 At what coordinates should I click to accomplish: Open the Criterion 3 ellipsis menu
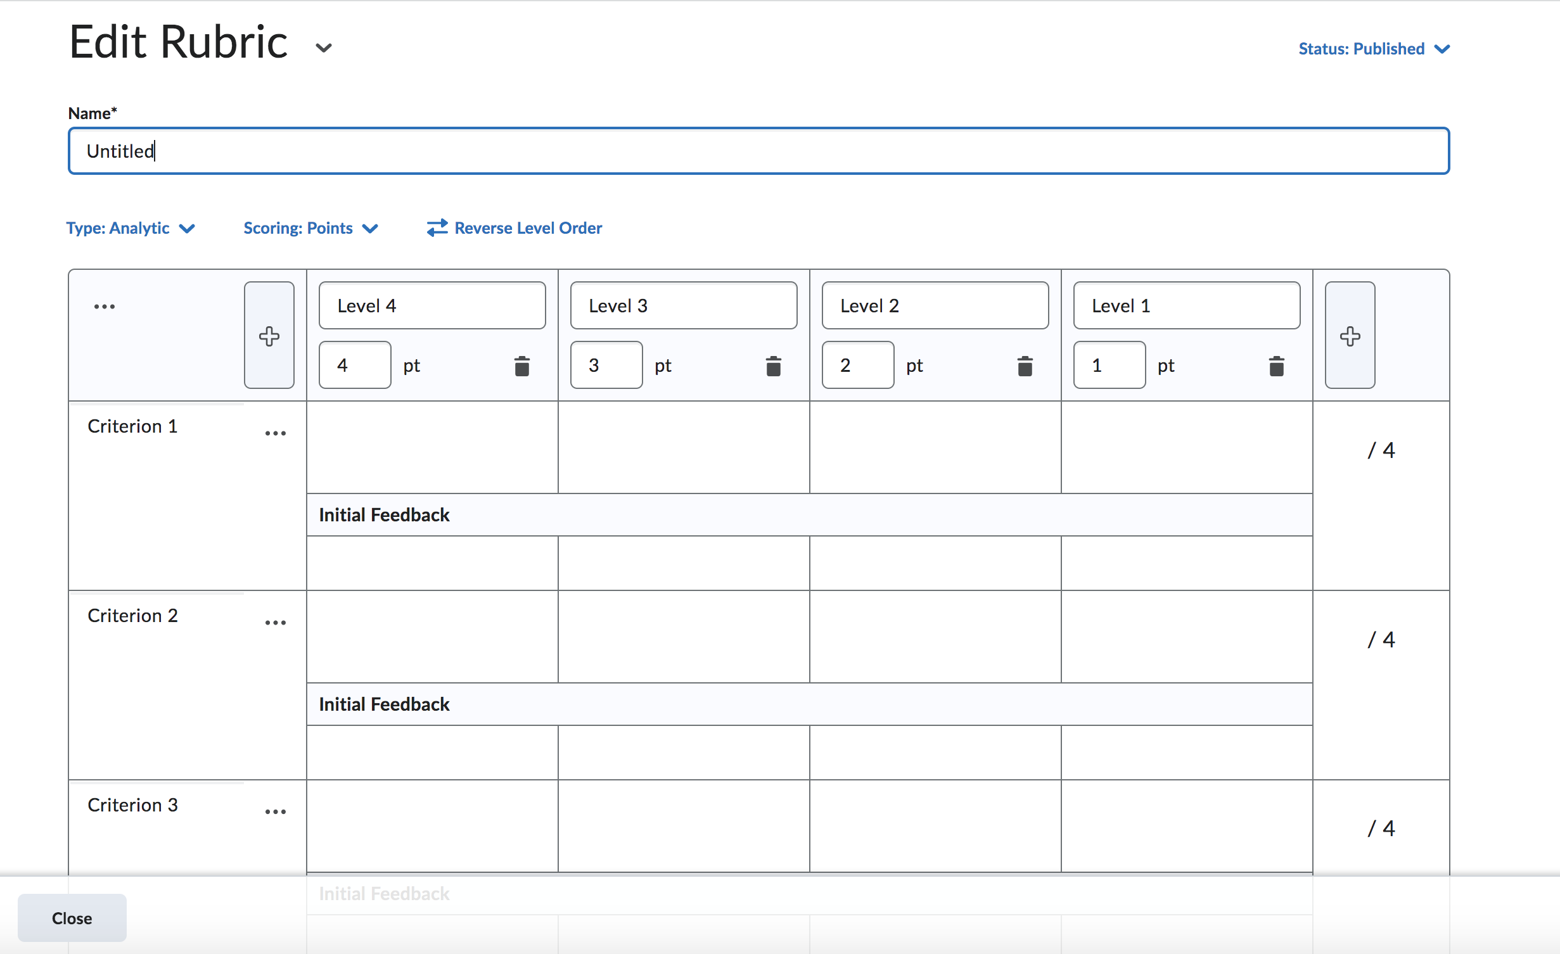click(x=276, y=811)
